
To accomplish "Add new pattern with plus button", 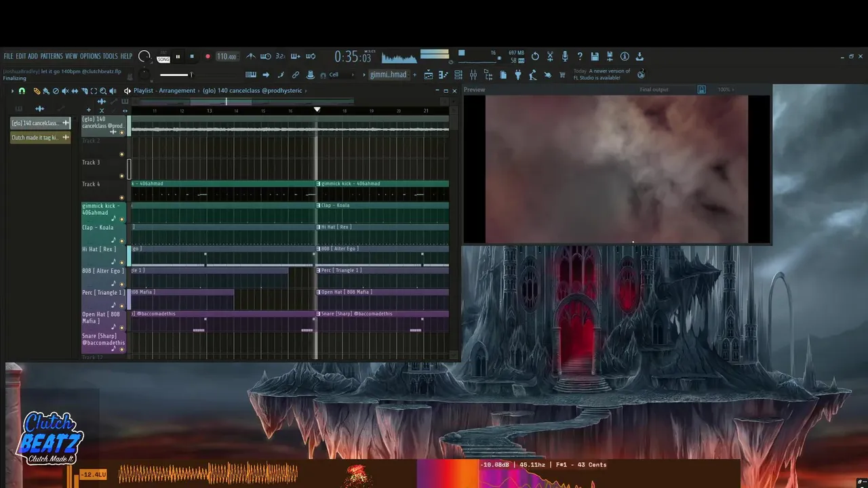I will 414,75.
